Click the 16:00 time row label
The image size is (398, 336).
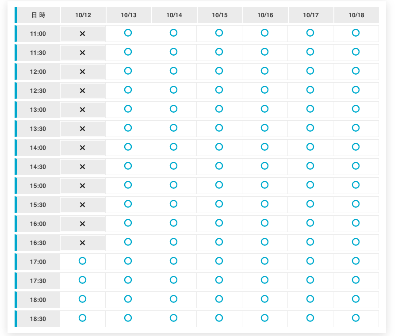point(38,224)
